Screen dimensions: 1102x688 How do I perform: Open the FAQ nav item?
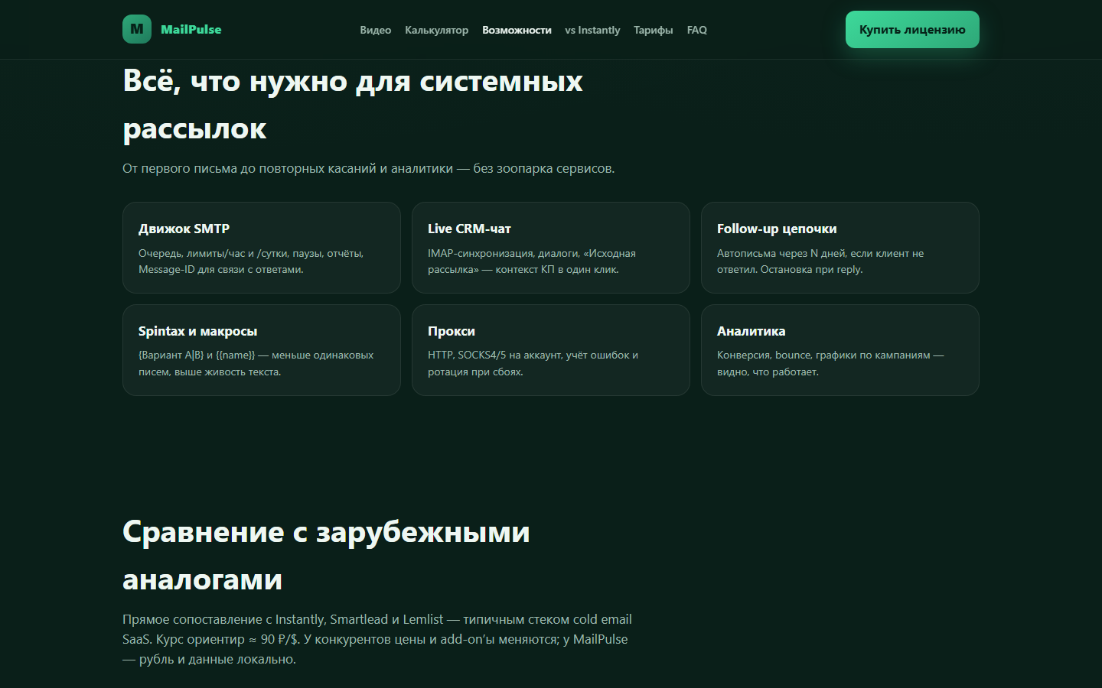coord(696,30)
